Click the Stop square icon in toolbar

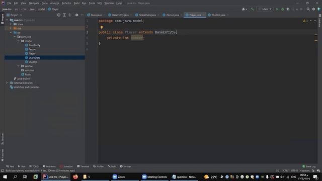(x=301, y=9)
